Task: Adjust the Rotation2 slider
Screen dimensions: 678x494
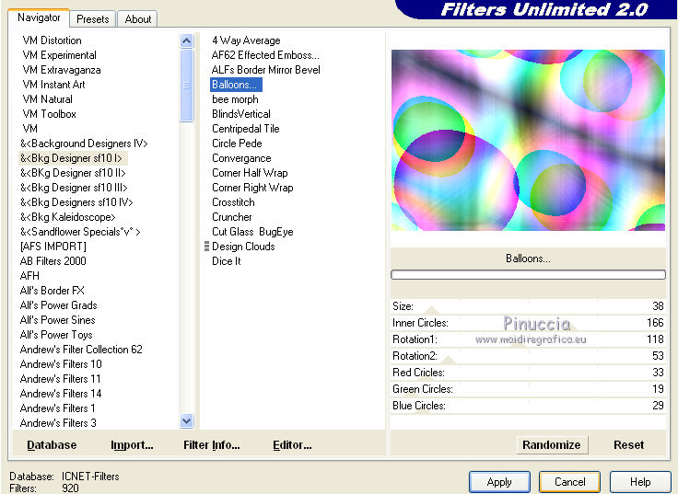Action: (x=528, y=356)
